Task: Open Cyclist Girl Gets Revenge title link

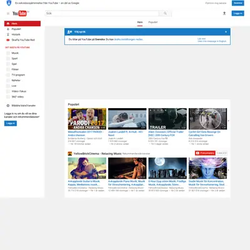Action: point(204,134)
